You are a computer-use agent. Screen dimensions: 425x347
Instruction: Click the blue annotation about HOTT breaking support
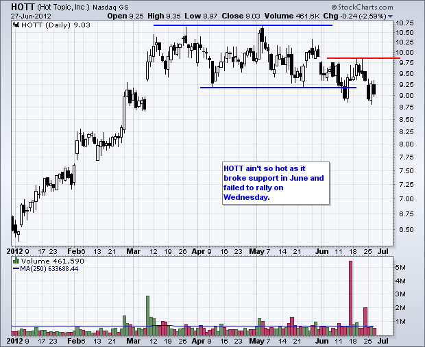click(x=276, y=183)
